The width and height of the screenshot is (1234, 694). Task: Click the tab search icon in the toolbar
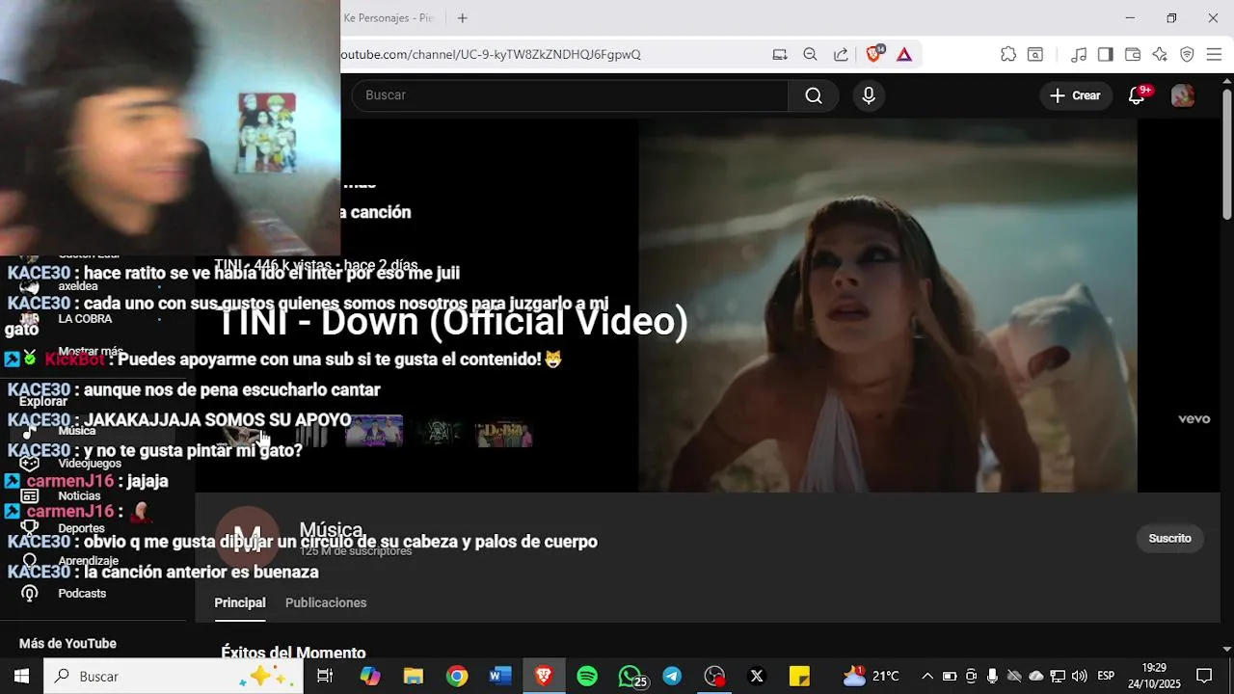1035,55
